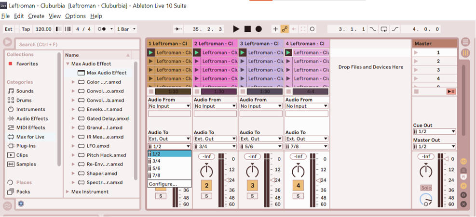Viewport: 476px width, 217px height.
Task: Click the browser Search field
Action: [x=78, y=45]
